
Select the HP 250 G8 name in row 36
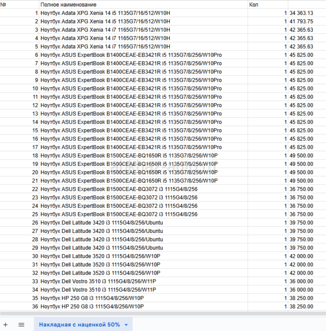click(x=92, y=306)
